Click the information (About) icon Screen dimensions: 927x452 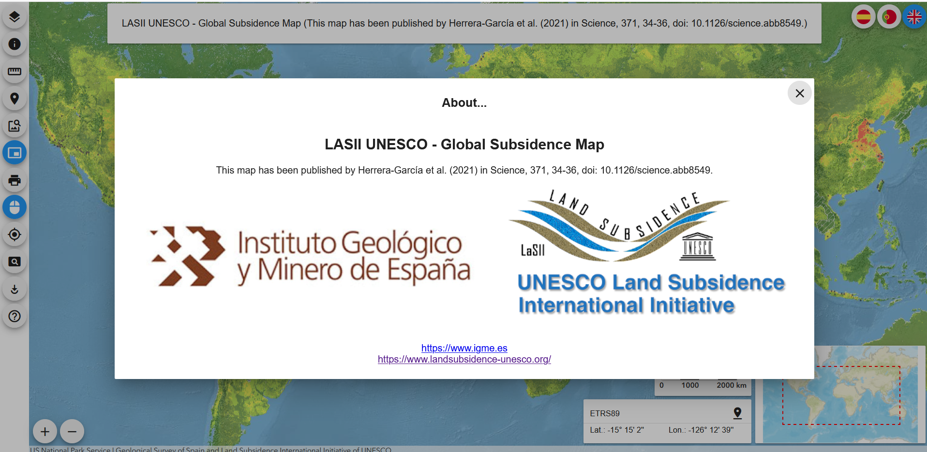15,44
